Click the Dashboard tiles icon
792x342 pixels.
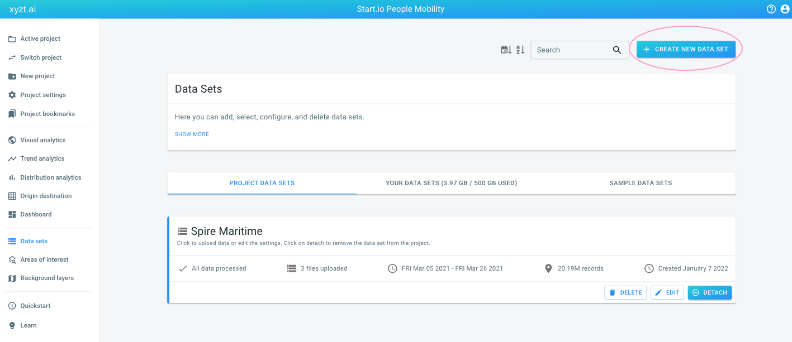point(12,214)
